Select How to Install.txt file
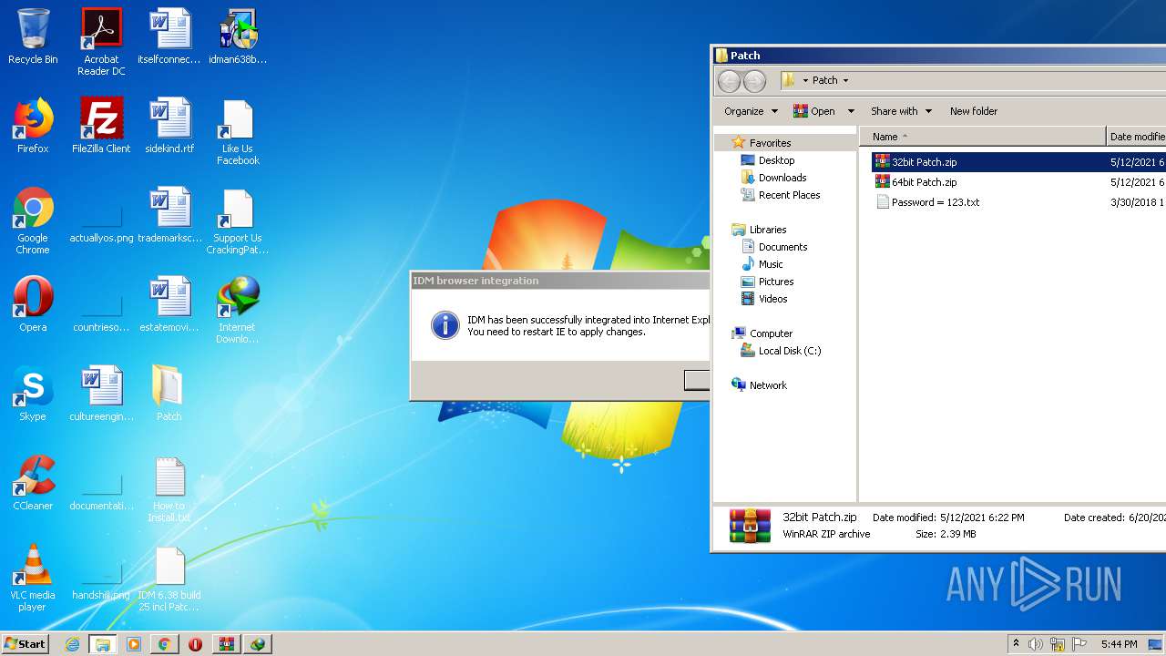Viewport: 1166px width, 656px height. pos(169,490)
